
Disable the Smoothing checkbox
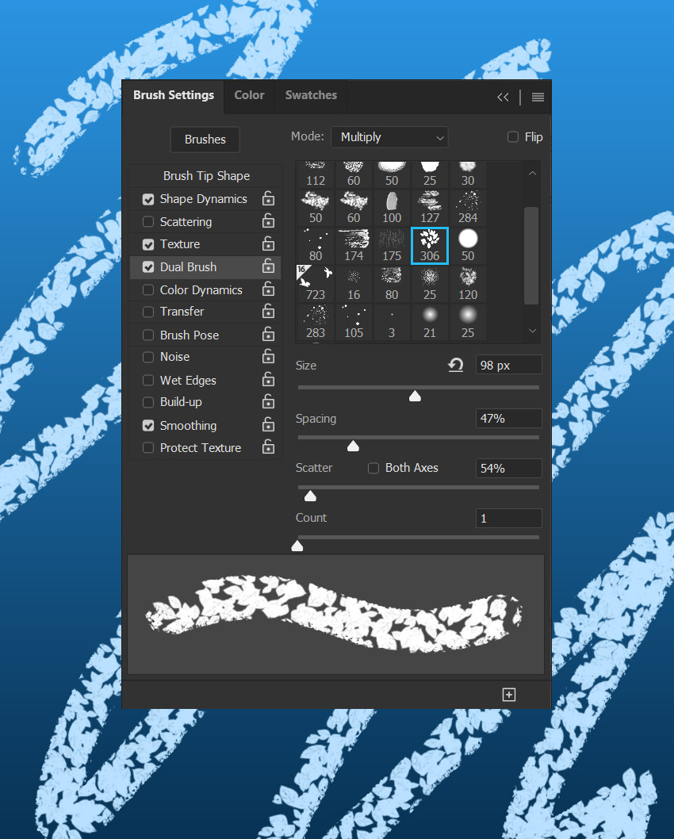pyautogui.click(x=148, y=425)
